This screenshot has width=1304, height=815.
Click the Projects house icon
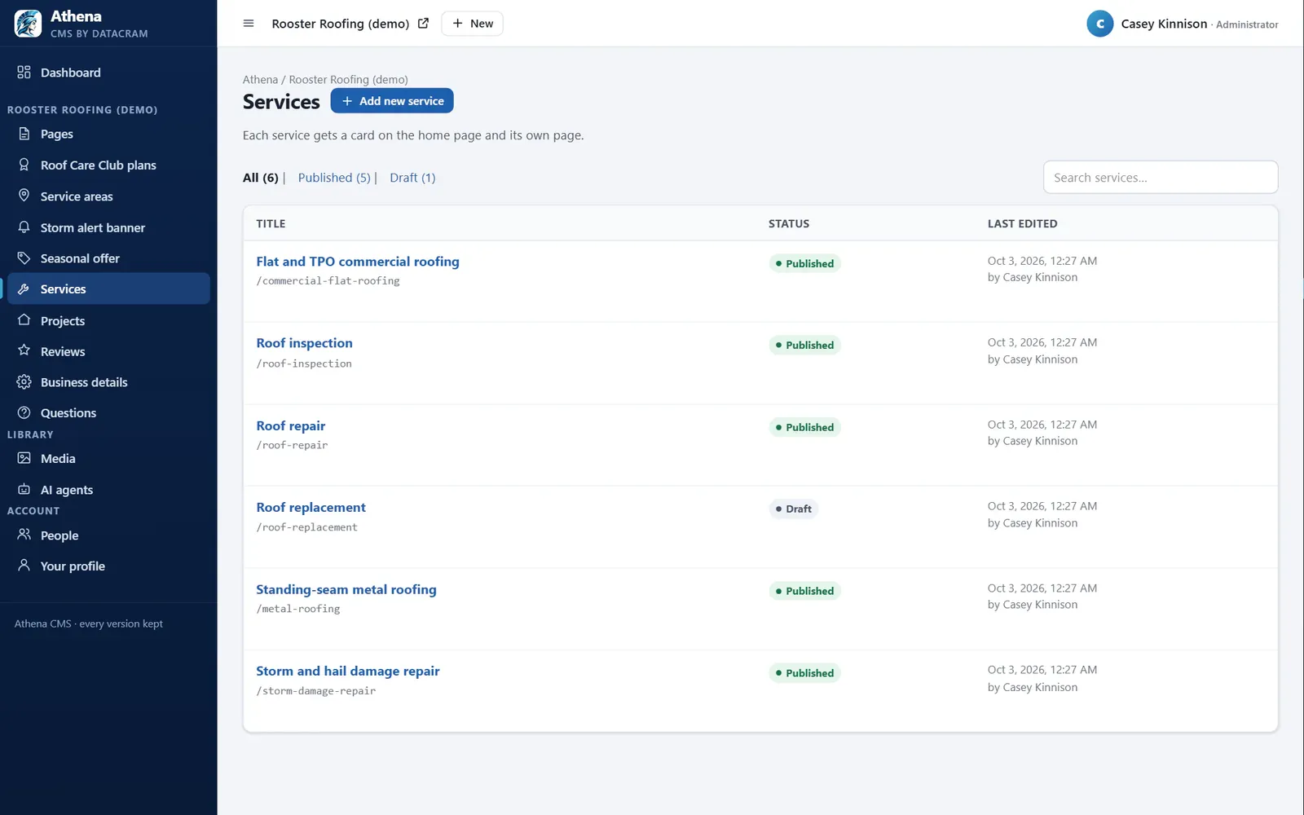click(24, 320)
